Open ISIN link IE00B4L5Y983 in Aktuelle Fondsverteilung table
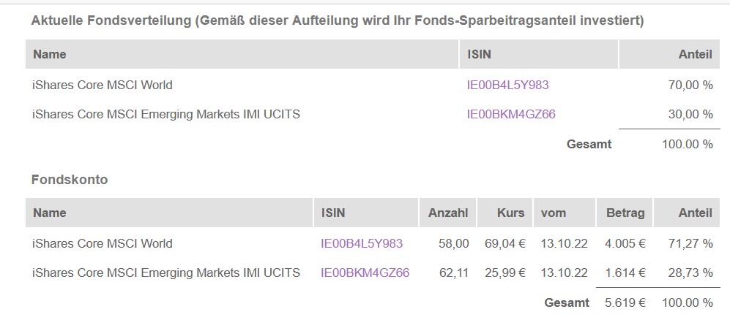 507,85
